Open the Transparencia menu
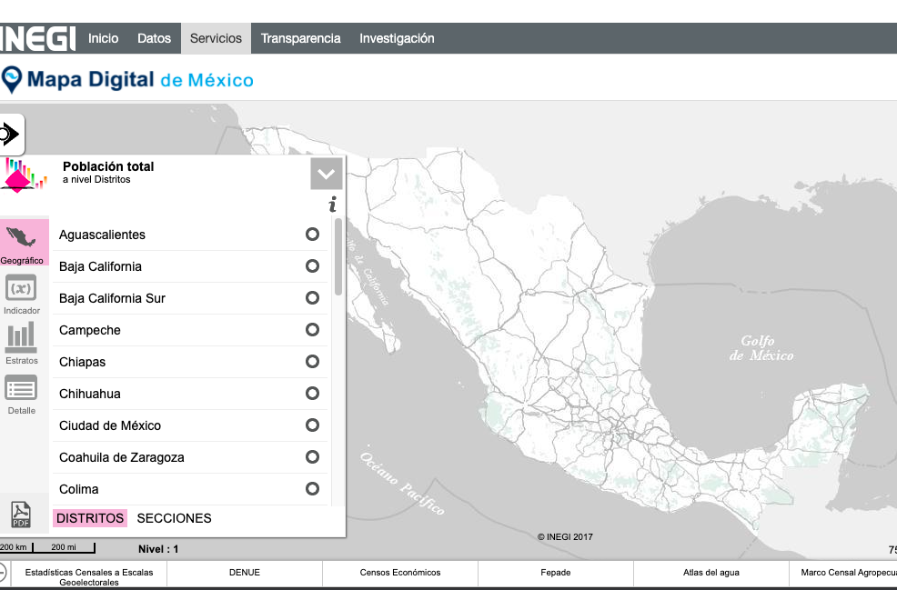This screenshot has width=897, height=590. [300, 38]
